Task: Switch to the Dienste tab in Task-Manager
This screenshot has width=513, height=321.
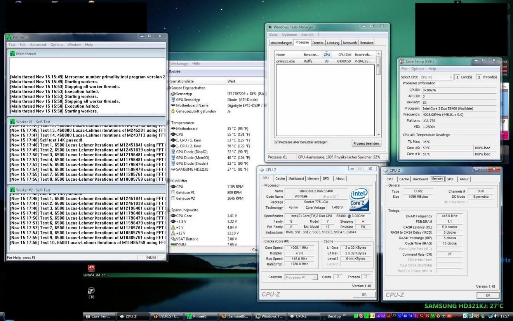Action: click(x=317, y=42)
